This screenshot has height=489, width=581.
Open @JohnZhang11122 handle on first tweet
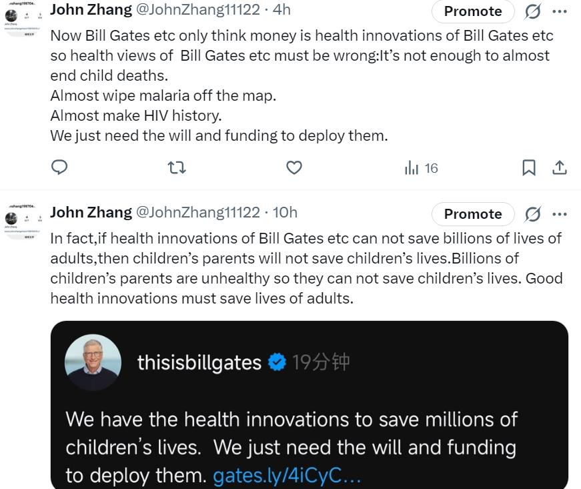(197, 9)
